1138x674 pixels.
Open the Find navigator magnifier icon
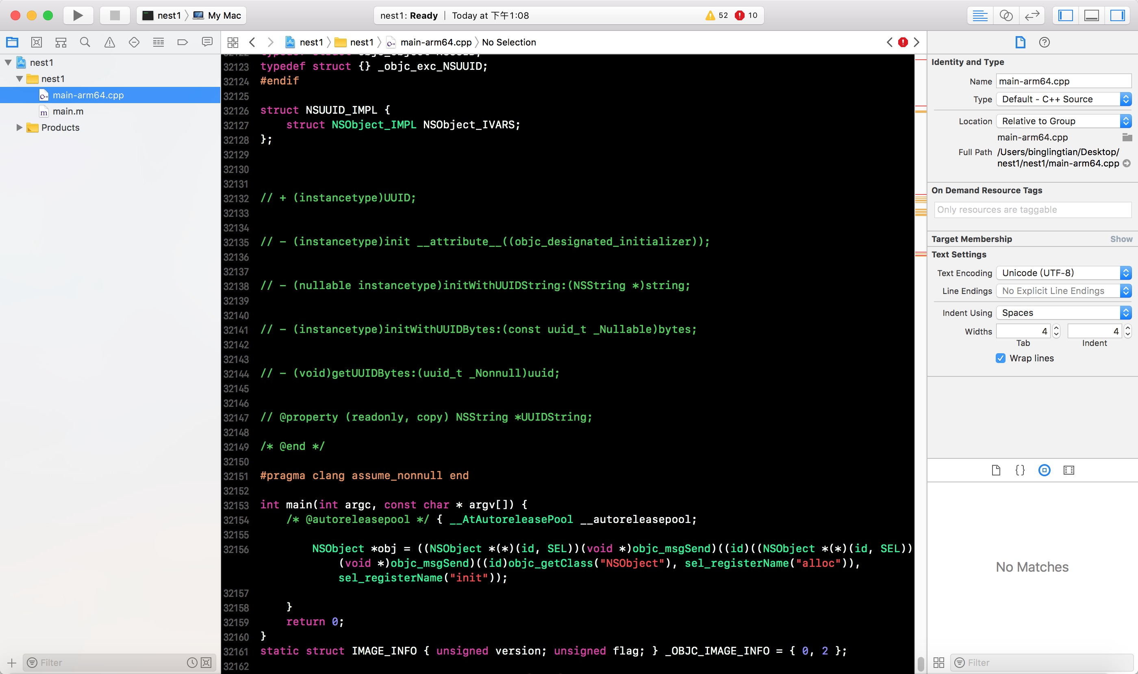(x=85, y=42)
